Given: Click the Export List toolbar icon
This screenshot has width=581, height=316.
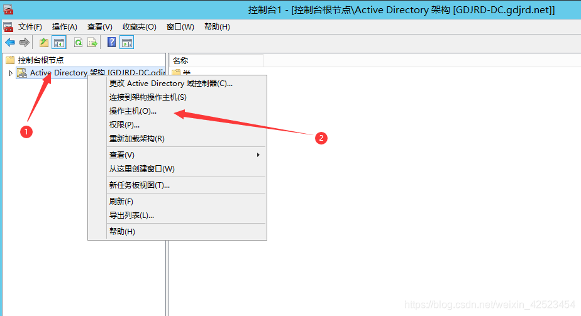Looking at the screenshot, I should pyautogui.click(x=92, y=43).
